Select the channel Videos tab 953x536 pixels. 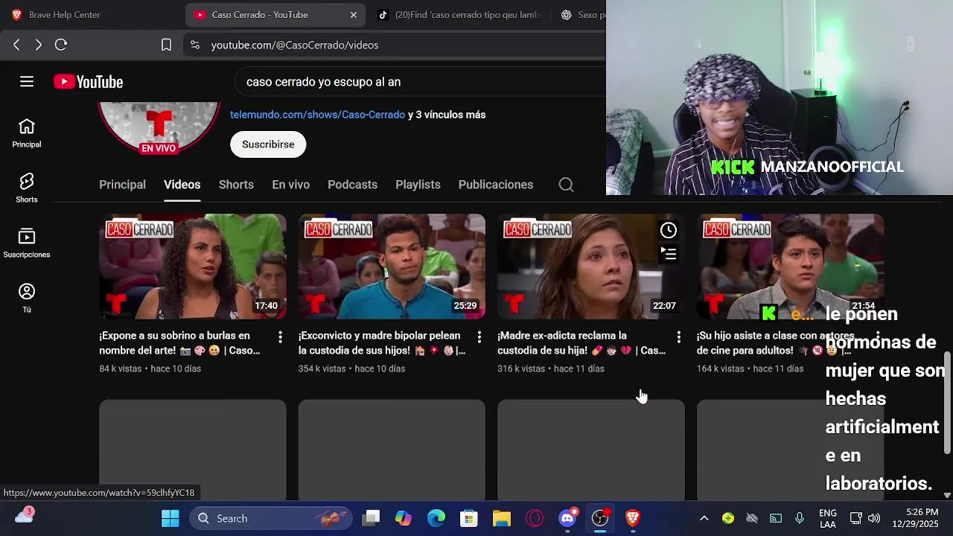point(182,185)
